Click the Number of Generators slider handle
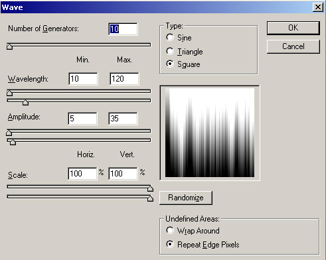This screenshot has width=326, height=260. tap(9, 46)
